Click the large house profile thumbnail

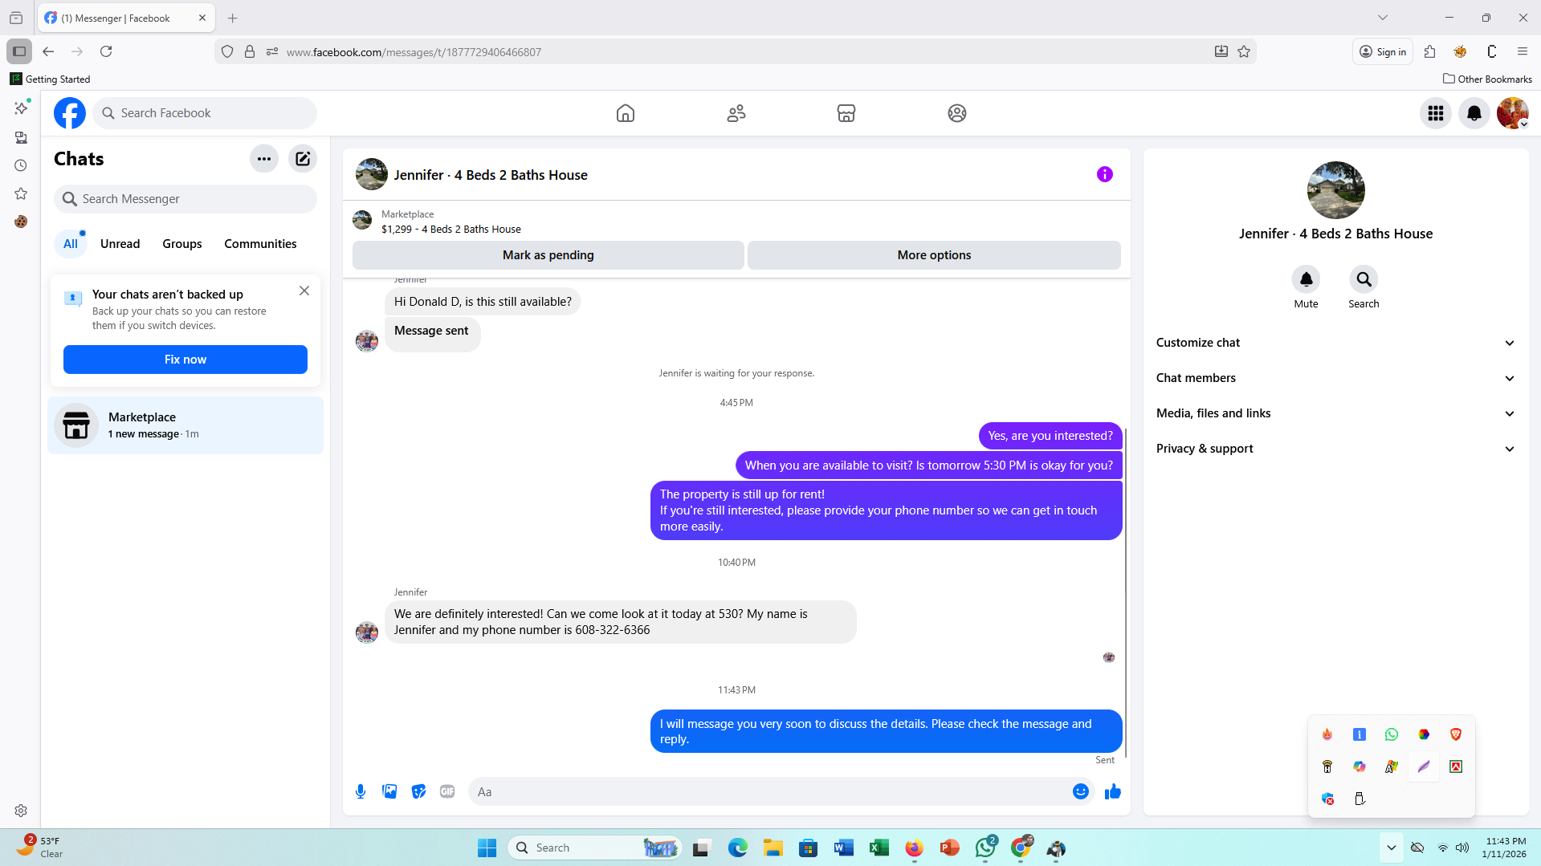point(1335,190)
